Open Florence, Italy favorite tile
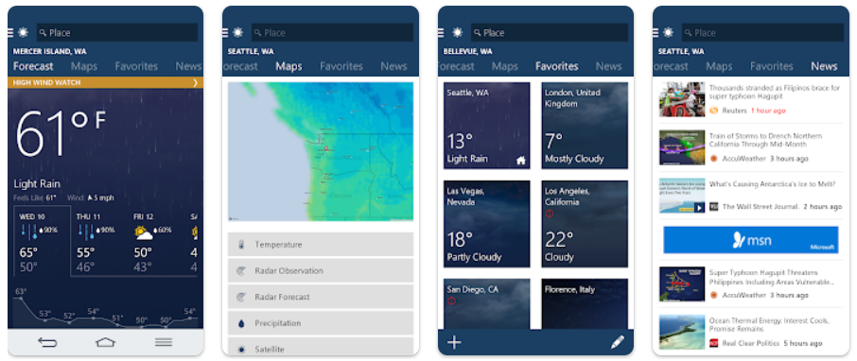Screen dimensions: 857x361 click(x=585, y=303)
